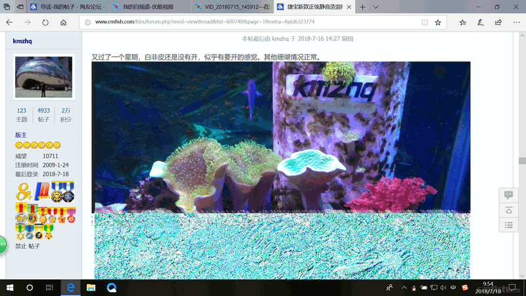Open the volume control

(x=443, y=287)
